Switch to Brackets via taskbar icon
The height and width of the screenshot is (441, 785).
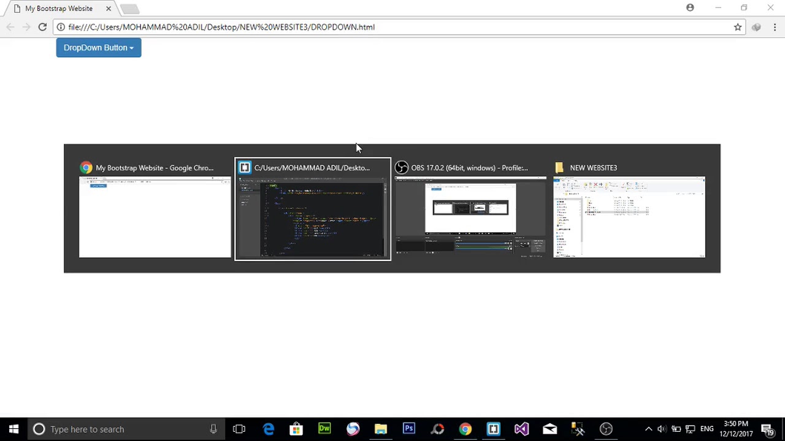pyautogui.click(x=494, y=429)
